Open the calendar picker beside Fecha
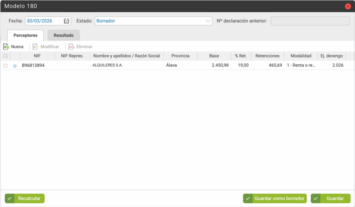This screenshot has width=355, height=207. pos(66,21)
